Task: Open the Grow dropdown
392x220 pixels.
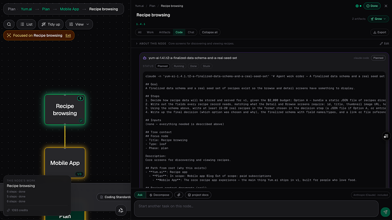Action: coord(378,19)
